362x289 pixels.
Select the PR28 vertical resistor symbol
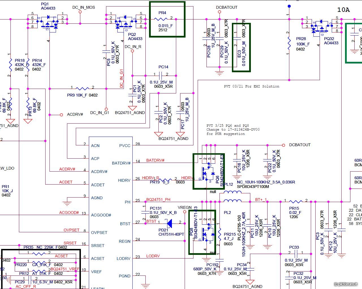[x=289, y=43]
